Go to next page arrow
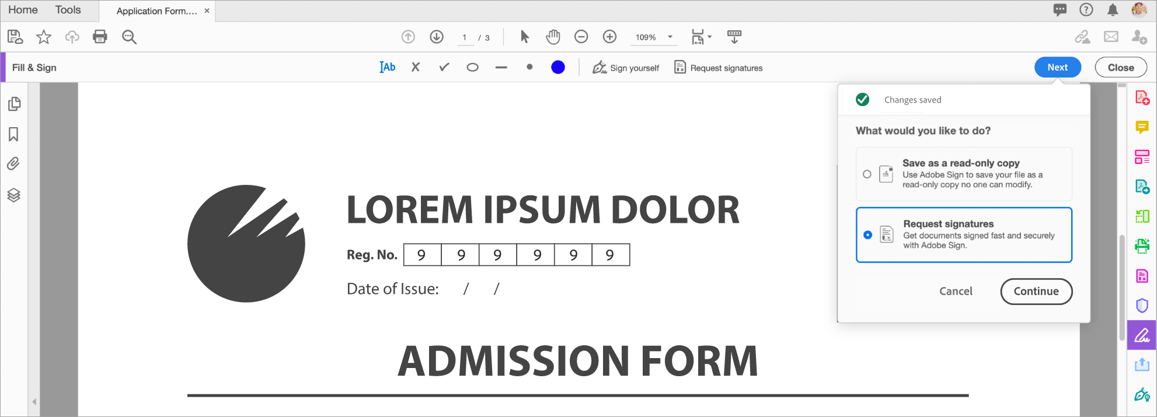Viewport: 1157px width, 417px height. (437, 37)
